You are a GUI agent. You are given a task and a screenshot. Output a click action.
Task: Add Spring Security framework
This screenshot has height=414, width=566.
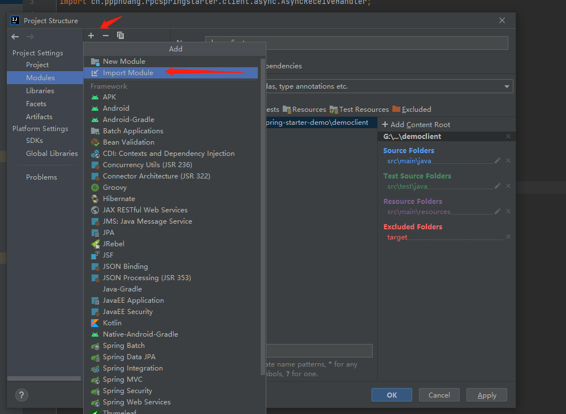pos(171,390)
